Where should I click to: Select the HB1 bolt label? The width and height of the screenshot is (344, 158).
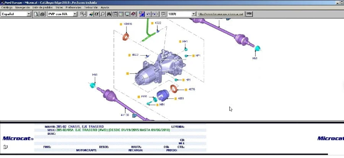[162, 105]
